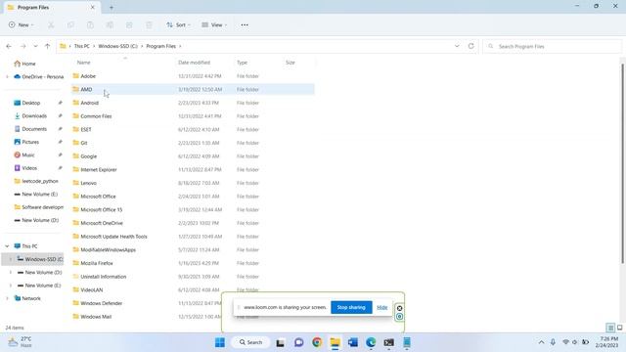Click Program Files in the breadcrumb
This screenshot has width=626, height=352.
(x=160, y=46)
